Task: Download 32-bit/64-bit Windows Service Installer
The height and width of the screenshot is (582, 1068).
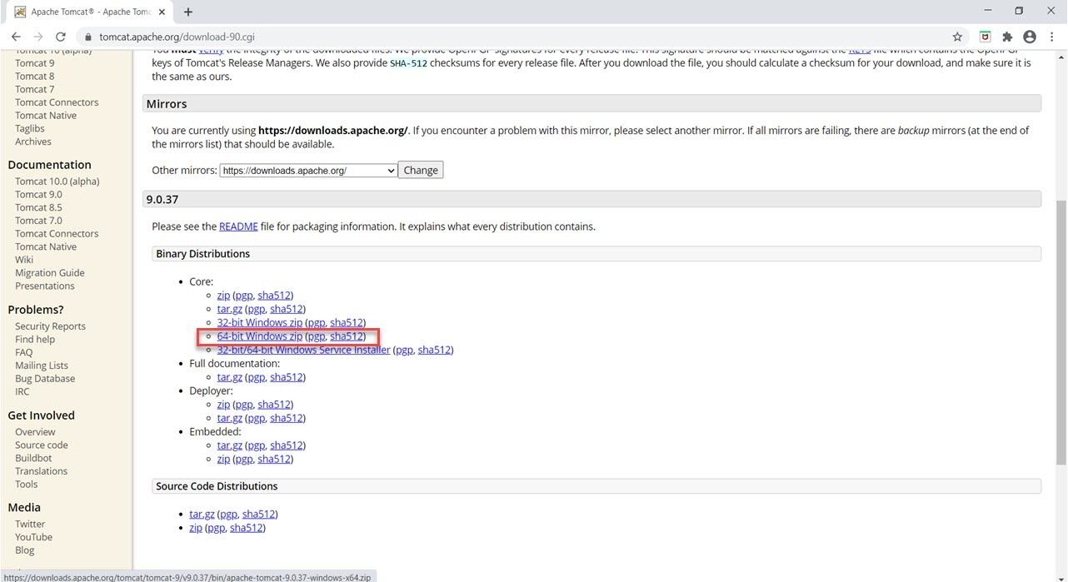Action: click(x=303, y=350)
